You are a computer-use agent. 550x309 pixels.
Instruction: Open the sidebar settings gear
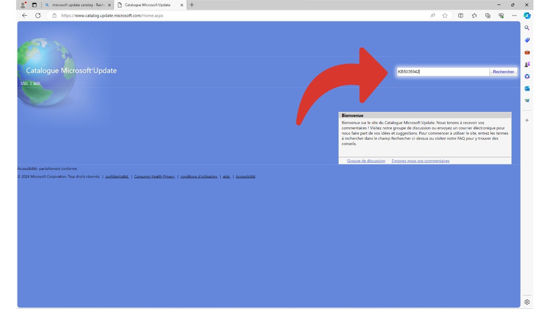527,302
